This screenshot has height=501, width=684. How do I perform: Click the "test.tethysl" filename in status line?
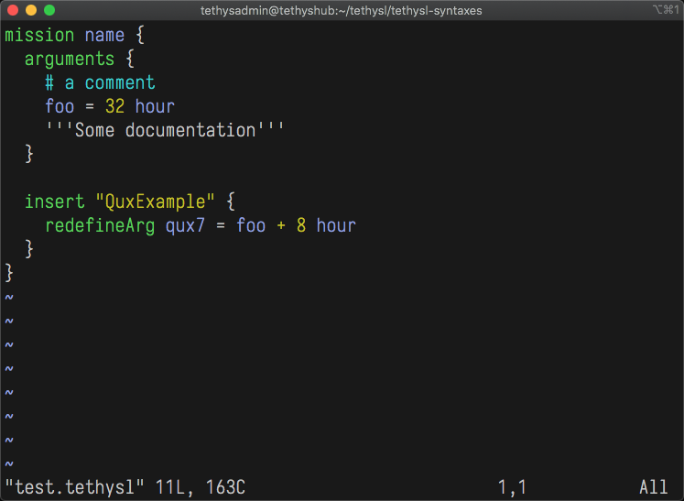(x=74, y=487)
